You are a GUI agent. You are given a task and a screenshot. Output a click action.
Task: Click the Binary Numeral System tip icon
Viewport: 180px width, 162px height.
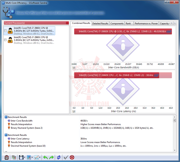(9, 128)
